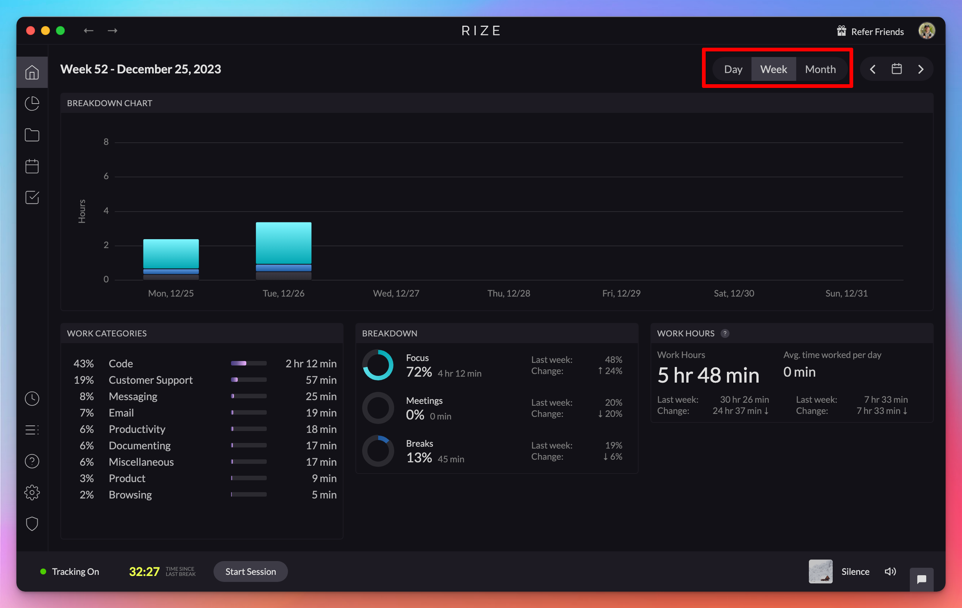Open the date picker calendar icon
This screenshot has height=608, width=962.
896,69
